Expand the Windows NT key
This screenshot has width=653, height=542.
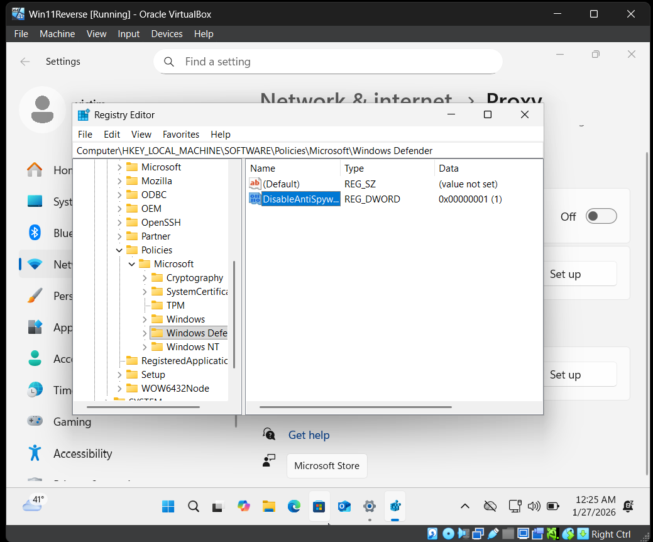145,347
